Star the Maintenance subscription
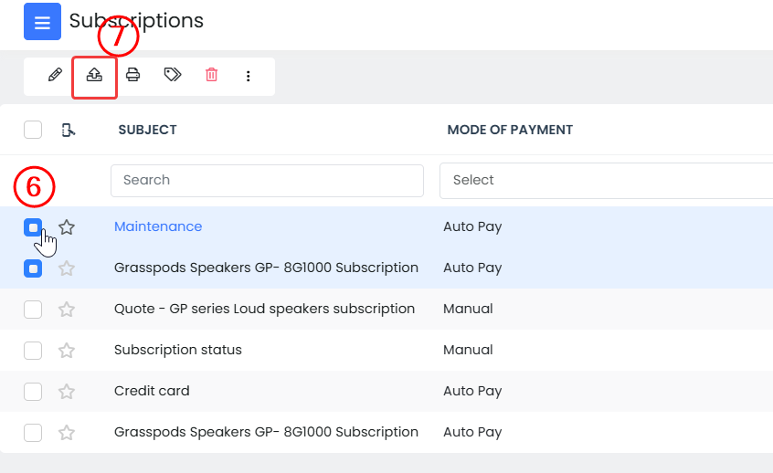Screen dimensions: 773x473 click(67, 227)
